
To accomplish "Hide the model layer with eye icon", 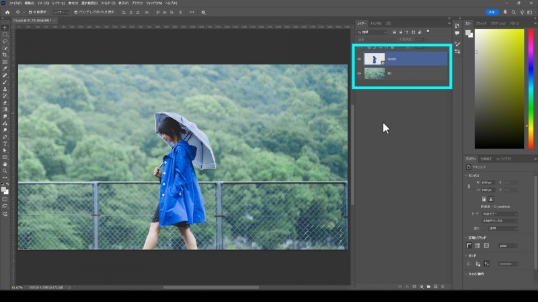I will click(359, 59).
